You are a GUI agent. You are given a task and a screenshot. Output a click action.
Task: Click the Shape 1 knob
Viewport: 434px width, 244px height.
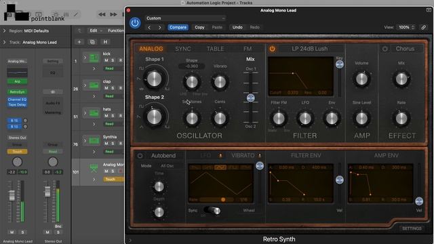[154, 79]
